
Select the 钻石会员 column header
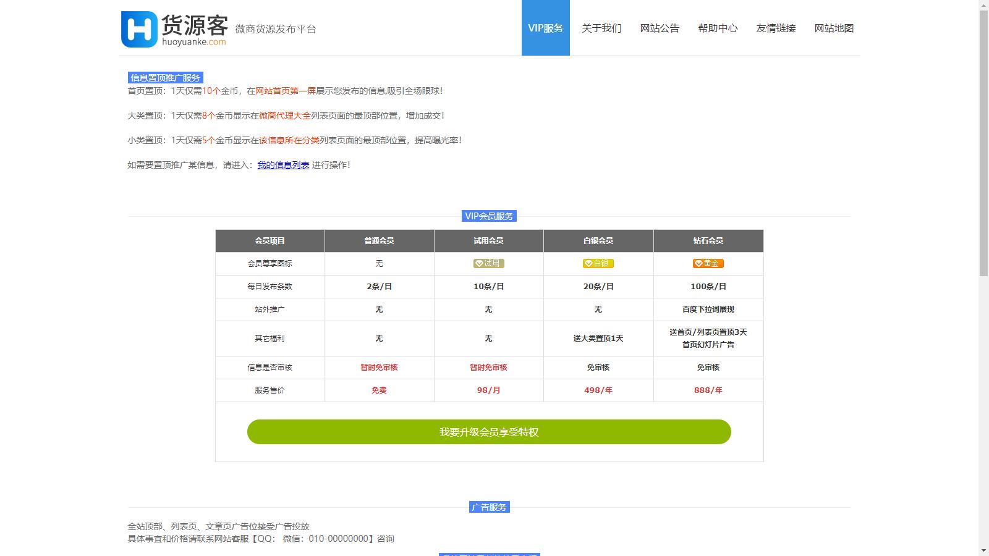(x=708, y=241)
